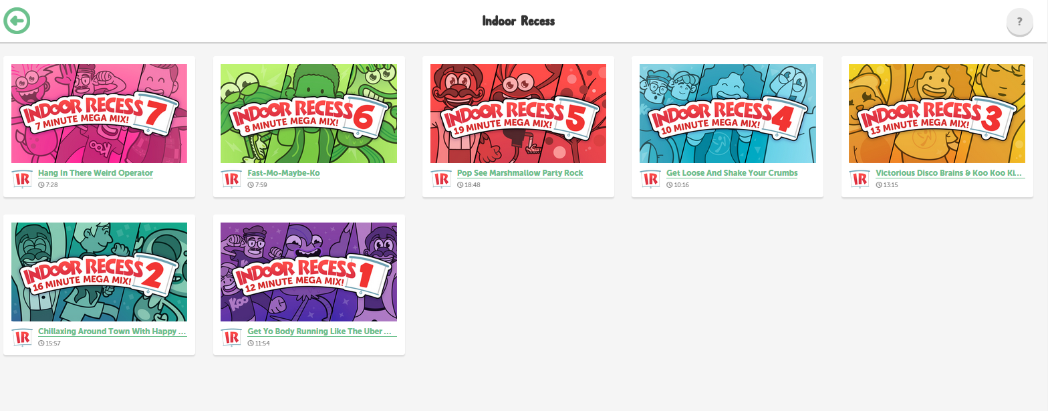Click the IR icon next to Get Loose
The height and width of the screenshot is (411, 1048).
[x=650, y=179]
